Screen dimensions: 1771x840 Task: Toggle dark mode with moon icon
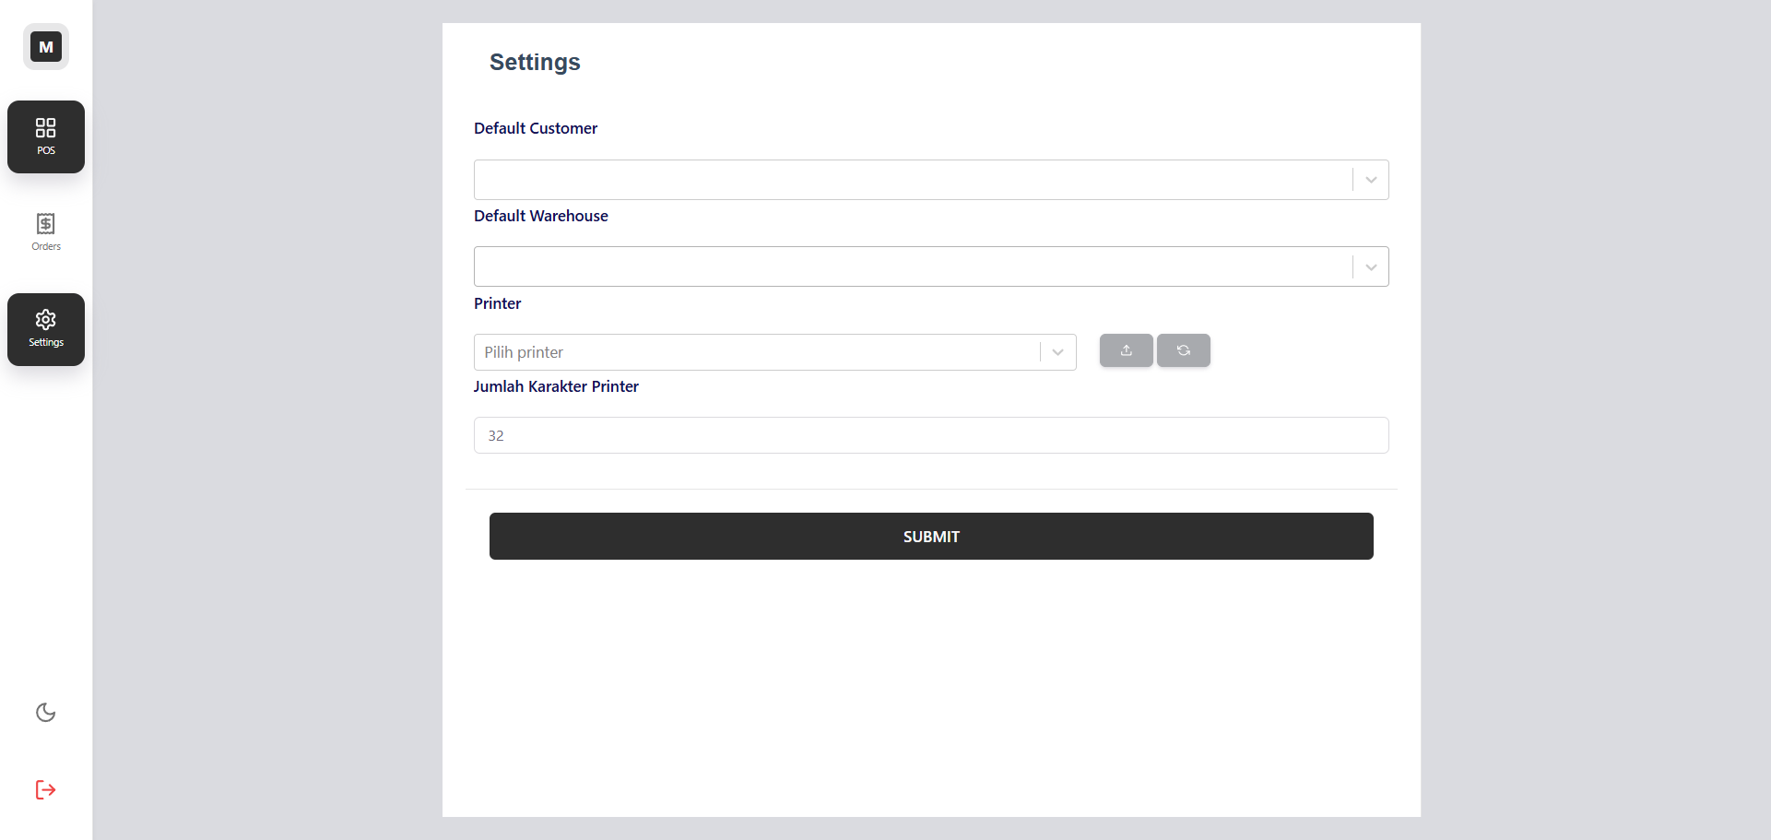tap(46, 712)
